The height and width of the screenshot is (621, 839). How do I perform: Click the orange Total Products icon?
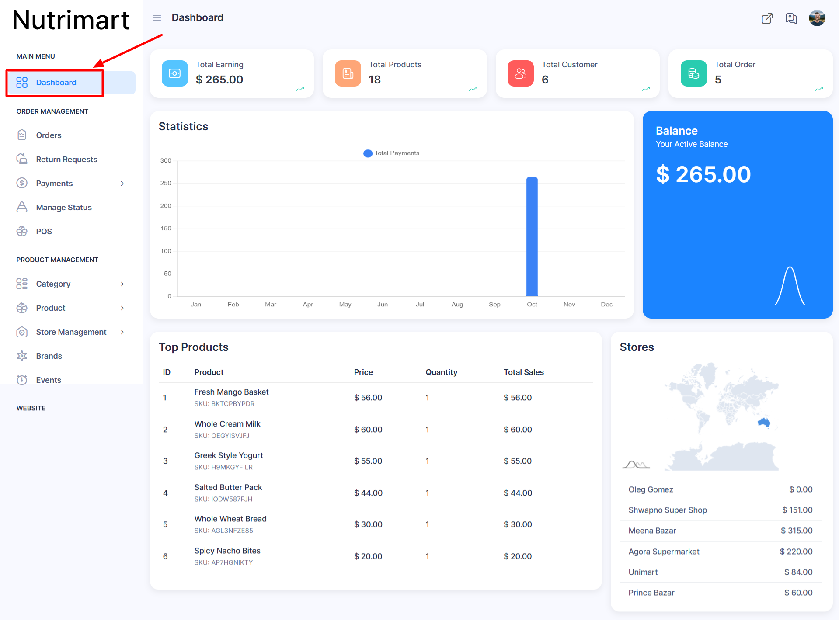348,73
